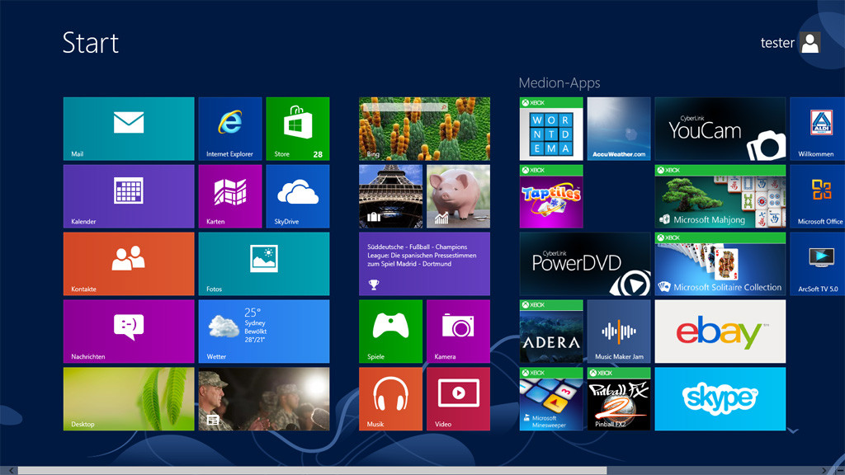The image size is (845, 475).
Task: Launch the Pinball FX2 tile
Action: pyautogui.click(x=619, y=399)
